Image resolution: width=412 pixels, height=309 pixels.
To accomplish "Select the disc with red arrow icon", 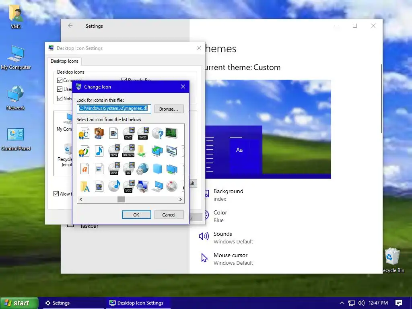I will point(171,186).
